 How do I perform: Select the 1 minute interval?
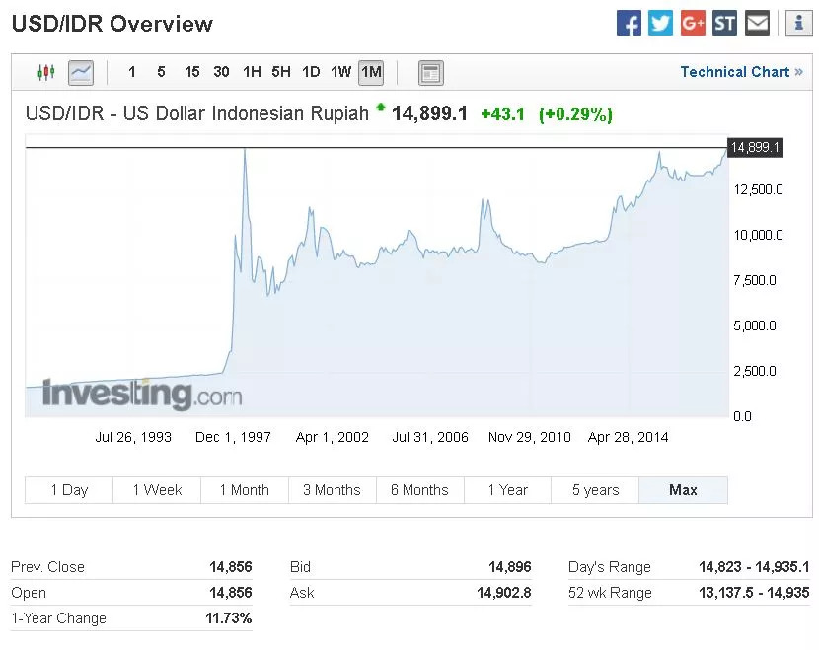[x=132, y=72]
